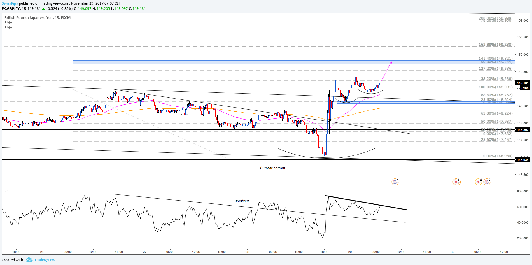Click price axis label 150.500
The image size is (532, 265).
click(523, 37)
